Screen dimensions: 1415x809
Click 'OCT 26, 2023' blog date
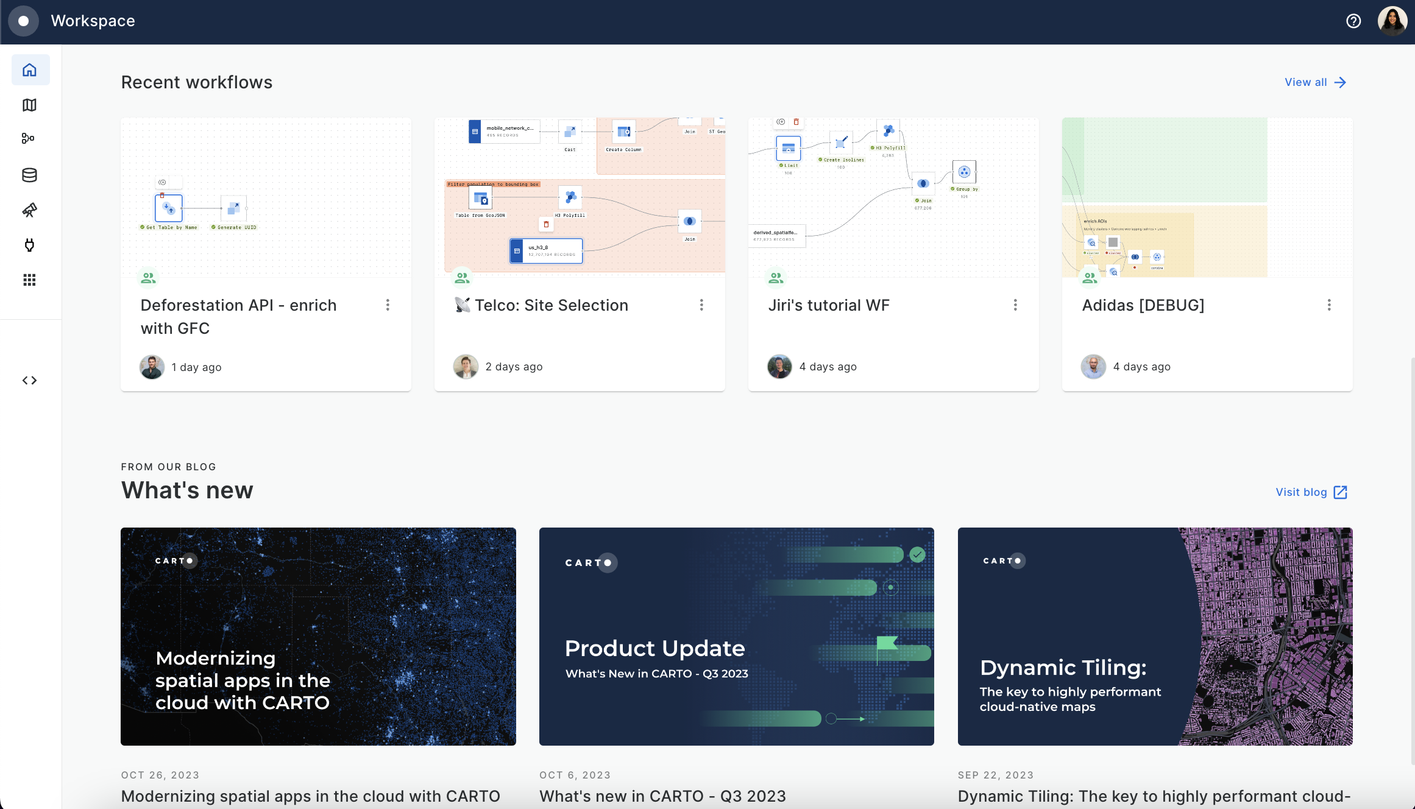pos(160,775)
